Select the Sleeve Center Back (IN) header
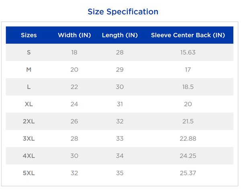Image resolution: width=241 pixels, height=191 pixels. tap(188, 35)
